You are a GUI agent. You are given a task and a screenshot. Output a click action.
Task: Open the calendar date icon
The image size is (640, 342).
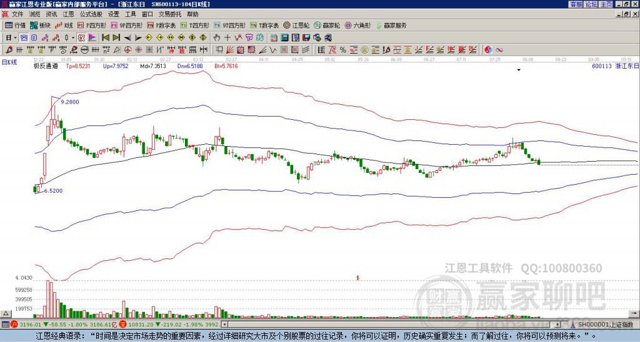274,37
